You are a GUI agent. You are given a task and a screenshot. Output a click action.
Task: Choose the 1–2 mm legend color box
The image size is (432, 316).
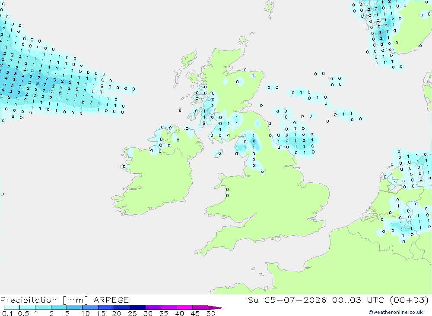tap(43, 307)
